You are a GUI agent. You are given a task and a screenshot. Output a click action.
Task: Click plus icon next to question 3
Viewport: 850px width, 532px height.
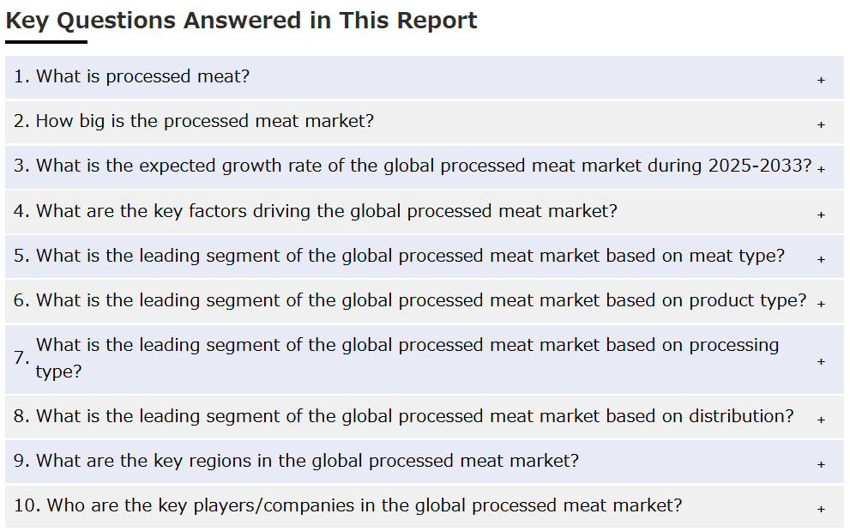pos(821,170)
